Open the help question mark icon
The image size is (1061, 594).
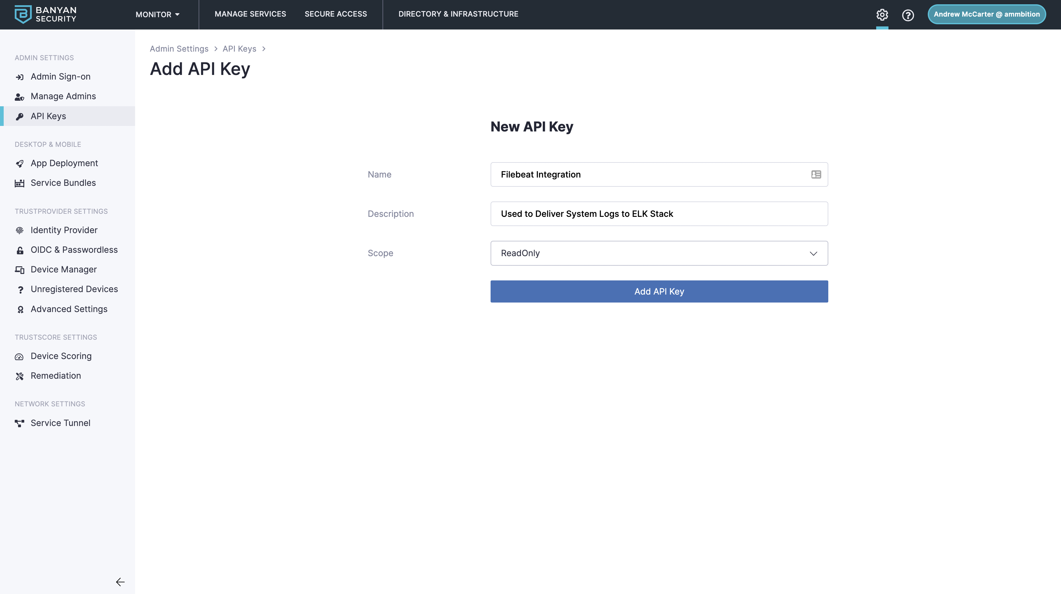click(908, 15)
